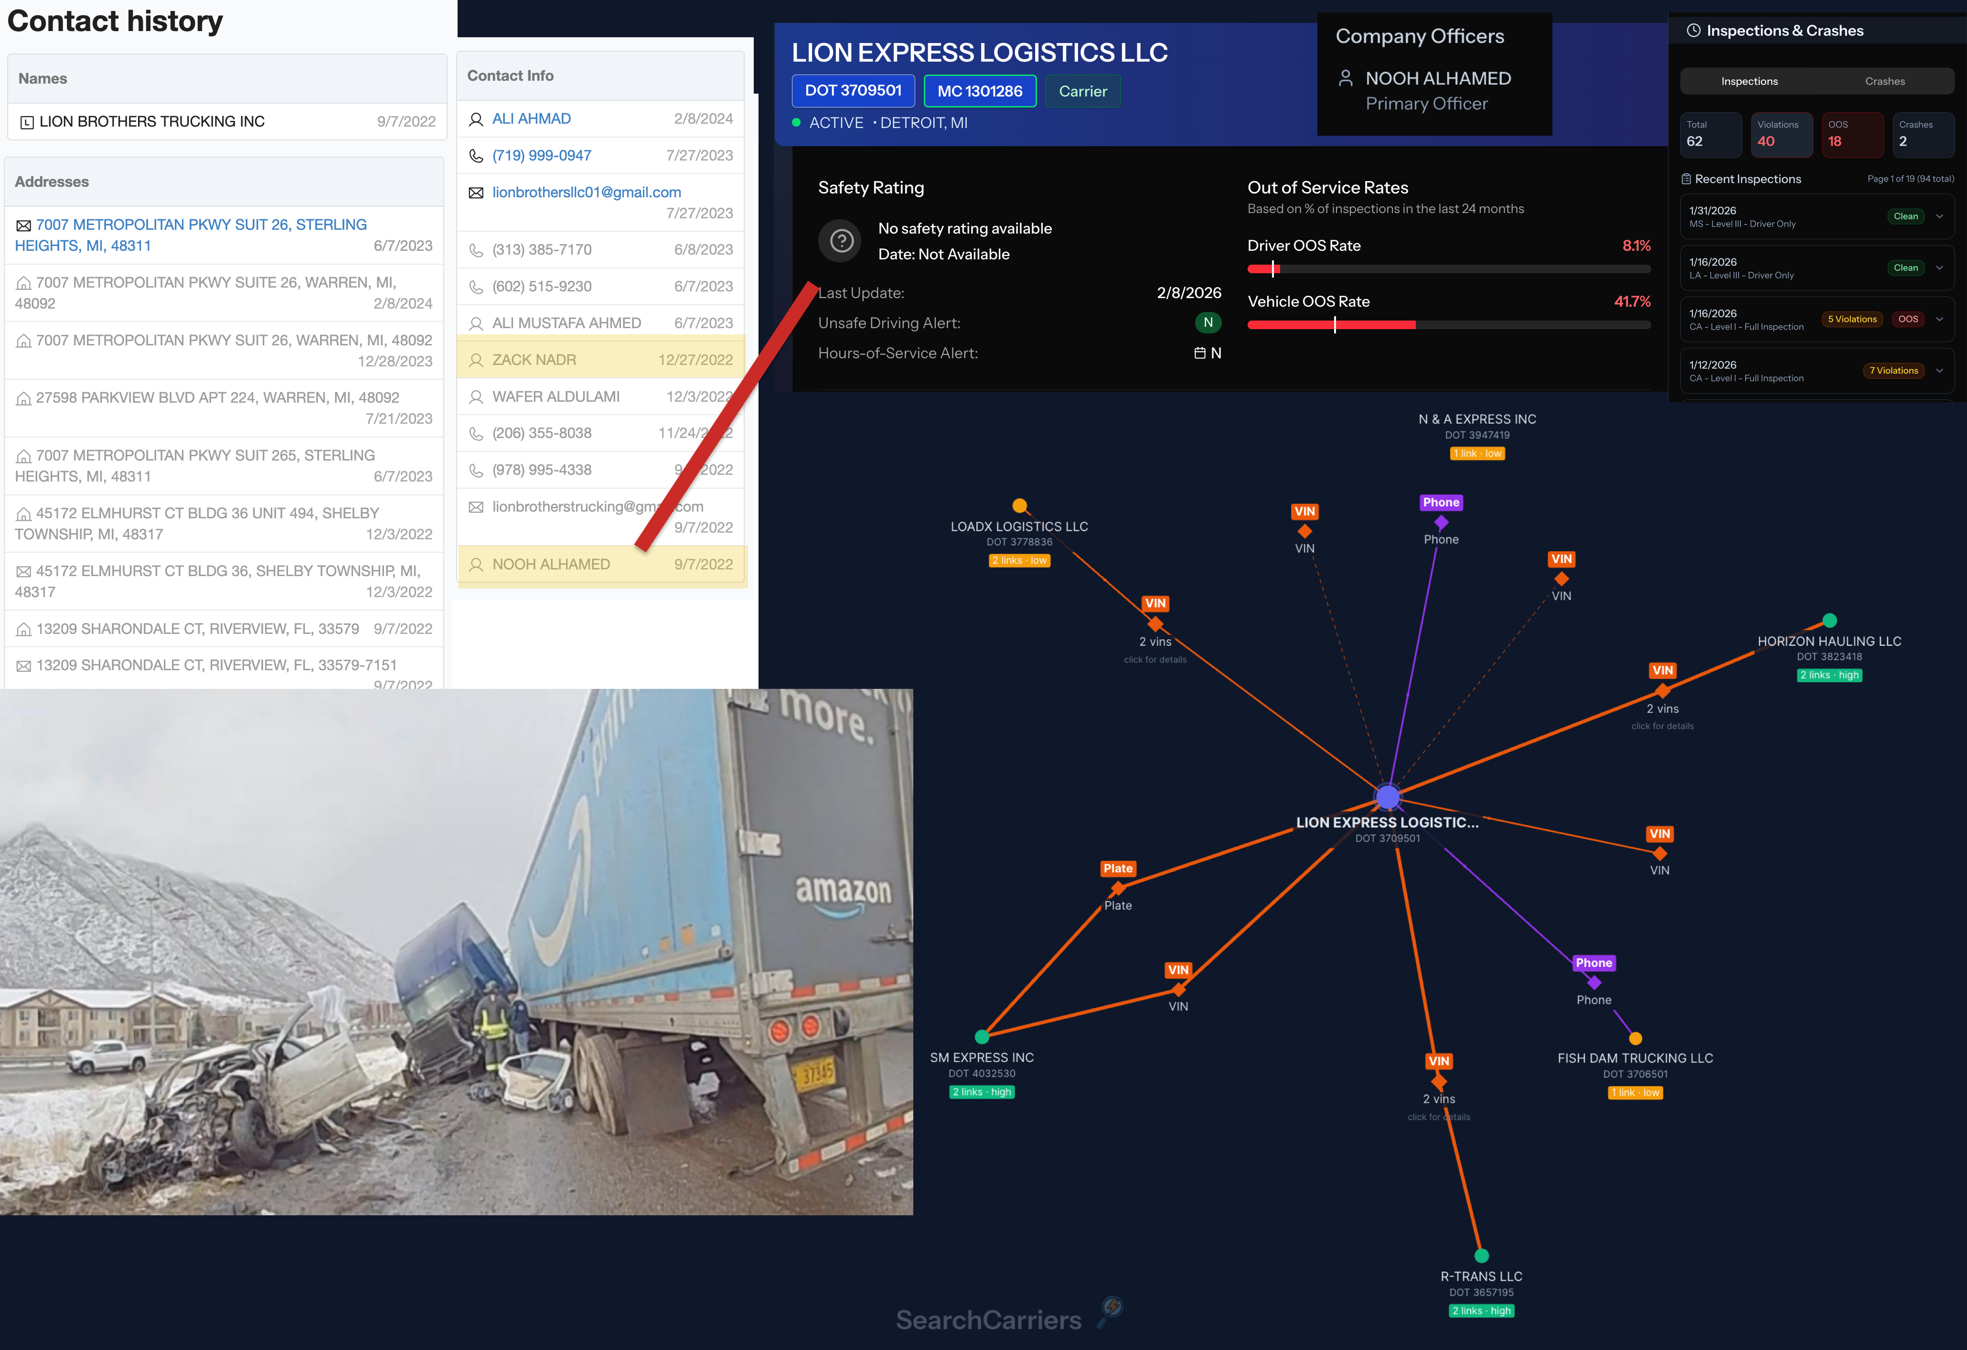This screenshot has height=1350, width=1967.
Task: Click the DOT 3709501 button
Action: [852, 91]
